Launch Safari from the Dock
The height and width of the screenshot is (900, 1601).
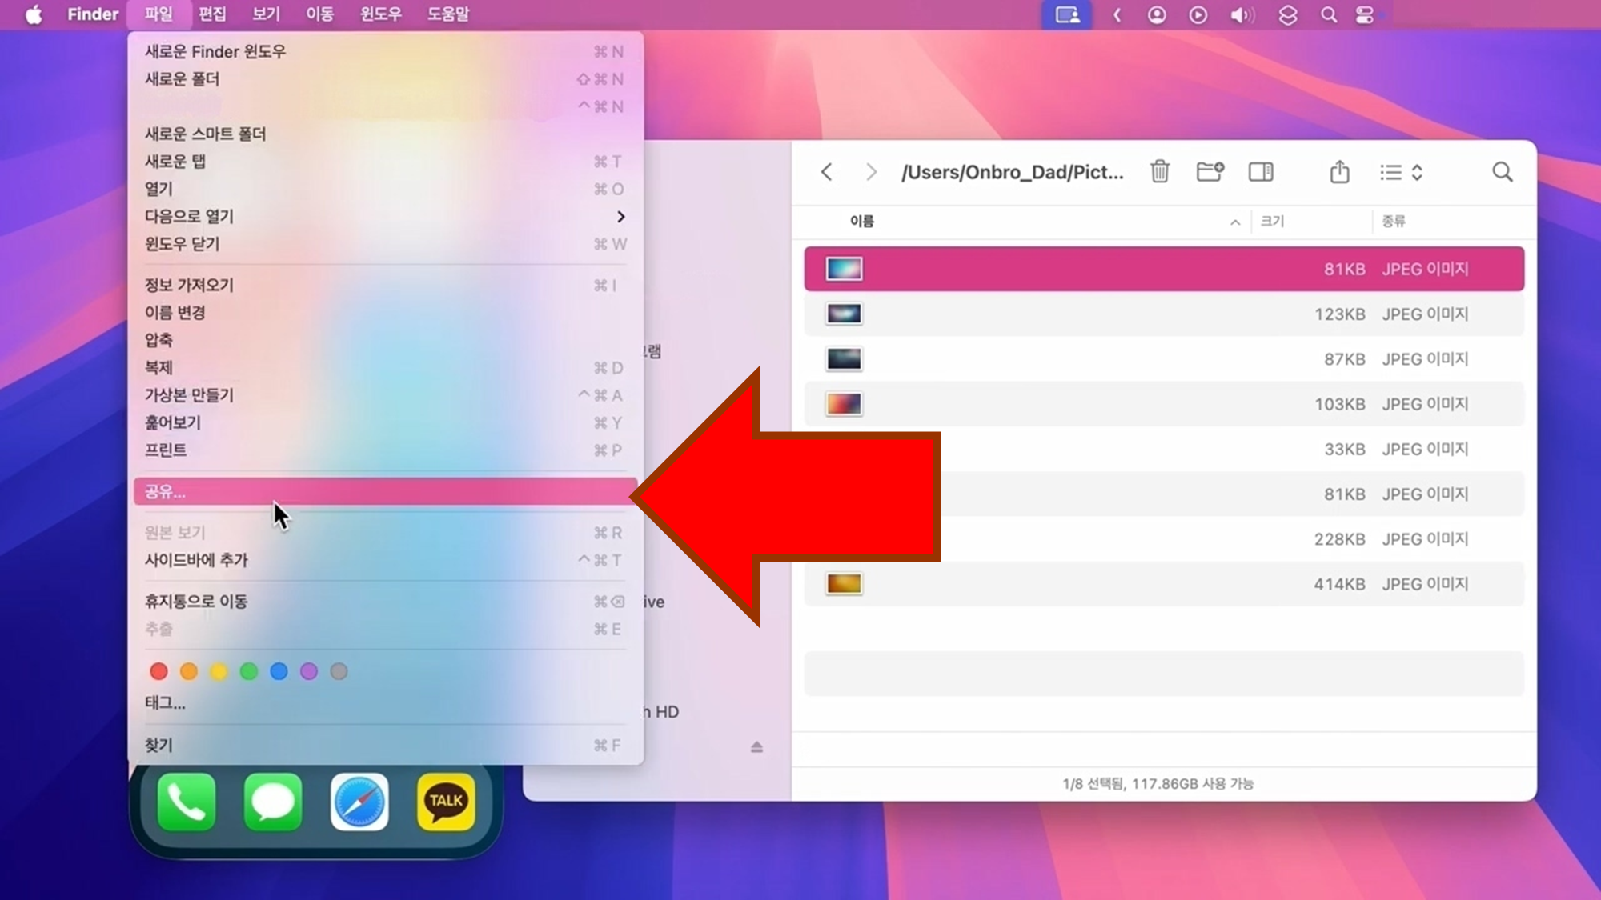pos(359,802)
